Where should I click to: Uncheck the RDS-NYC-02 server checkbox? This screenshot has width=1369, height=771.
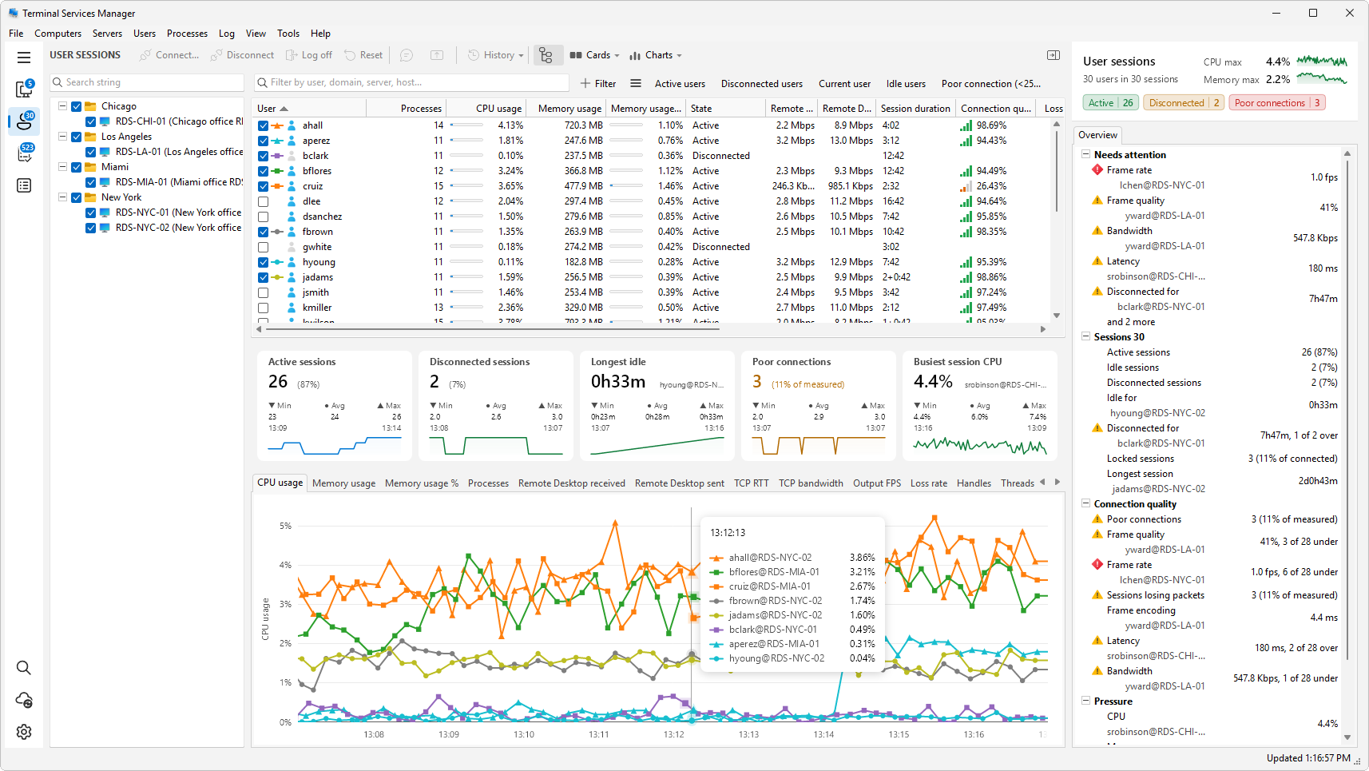(x=91, y=228)
